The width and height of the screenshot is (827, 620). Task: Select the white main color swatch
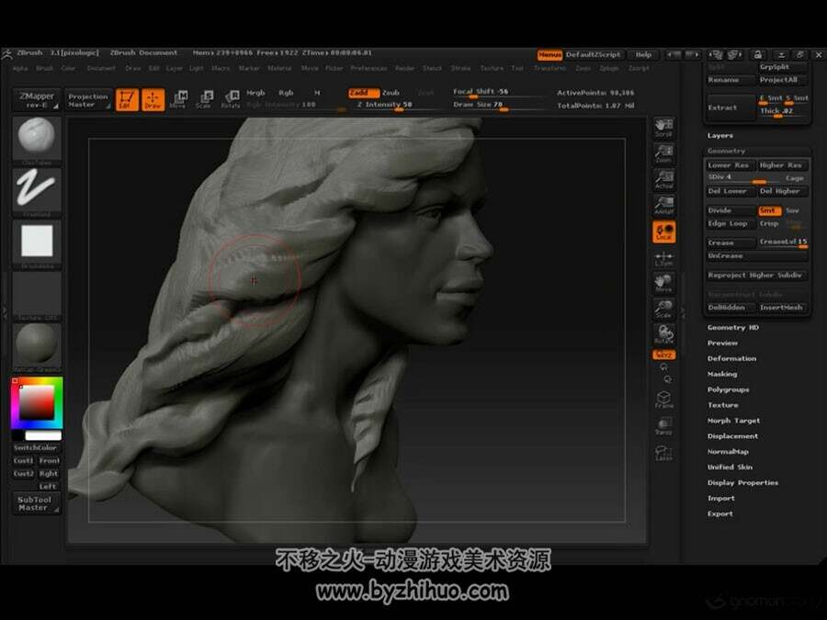43,436
